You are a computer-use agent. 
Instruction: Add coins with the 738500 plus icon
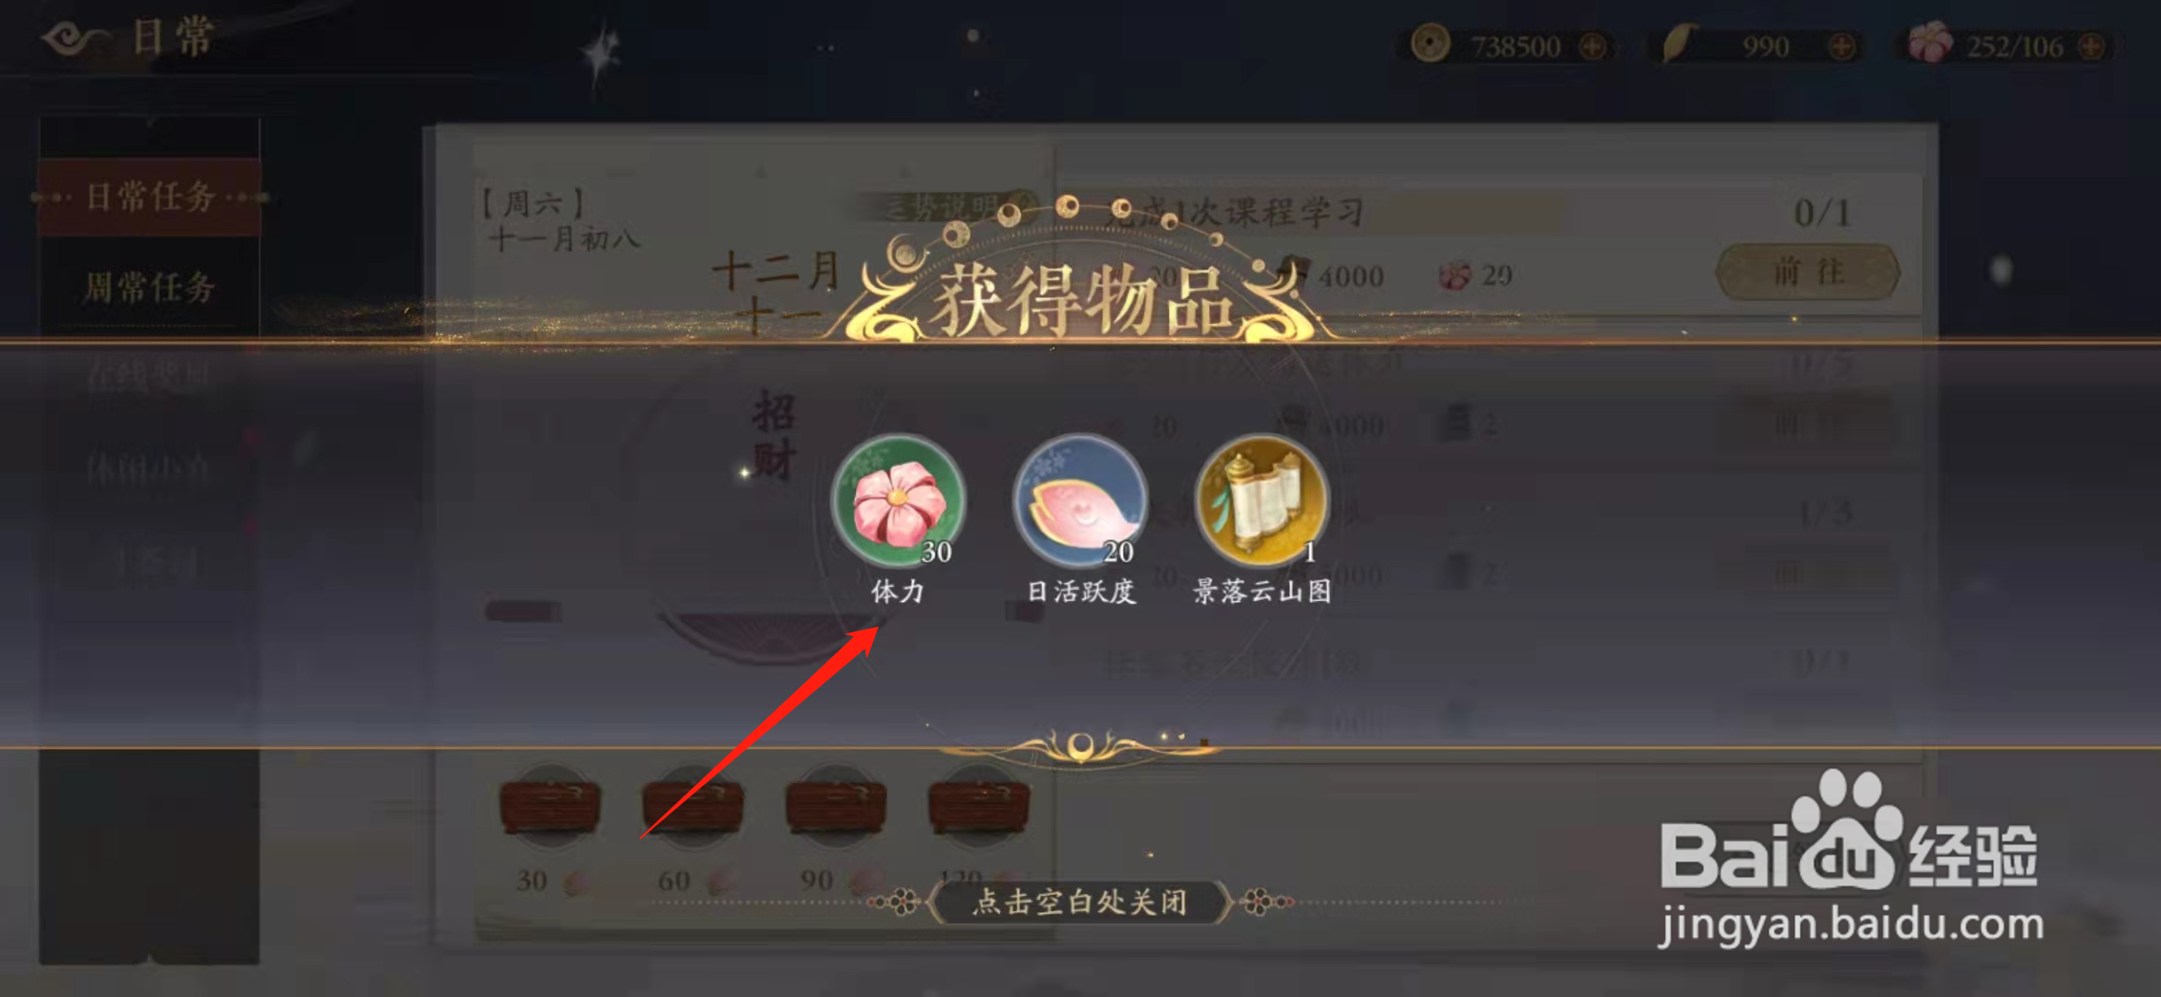pyautogui.click(x=1593, y=46)
